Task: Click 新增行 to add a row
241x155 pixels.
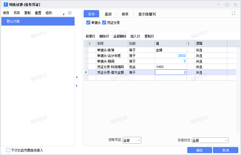Action: point(90,36)
